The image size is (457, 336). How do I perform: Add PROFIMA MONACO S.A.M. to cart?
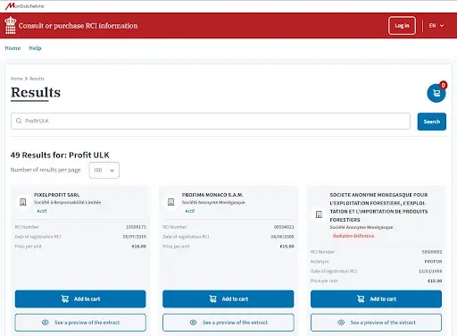point(228,298)
